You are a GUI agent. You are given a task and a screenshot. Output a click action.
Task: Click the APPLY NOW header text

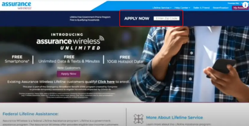[x=137, y=18]
